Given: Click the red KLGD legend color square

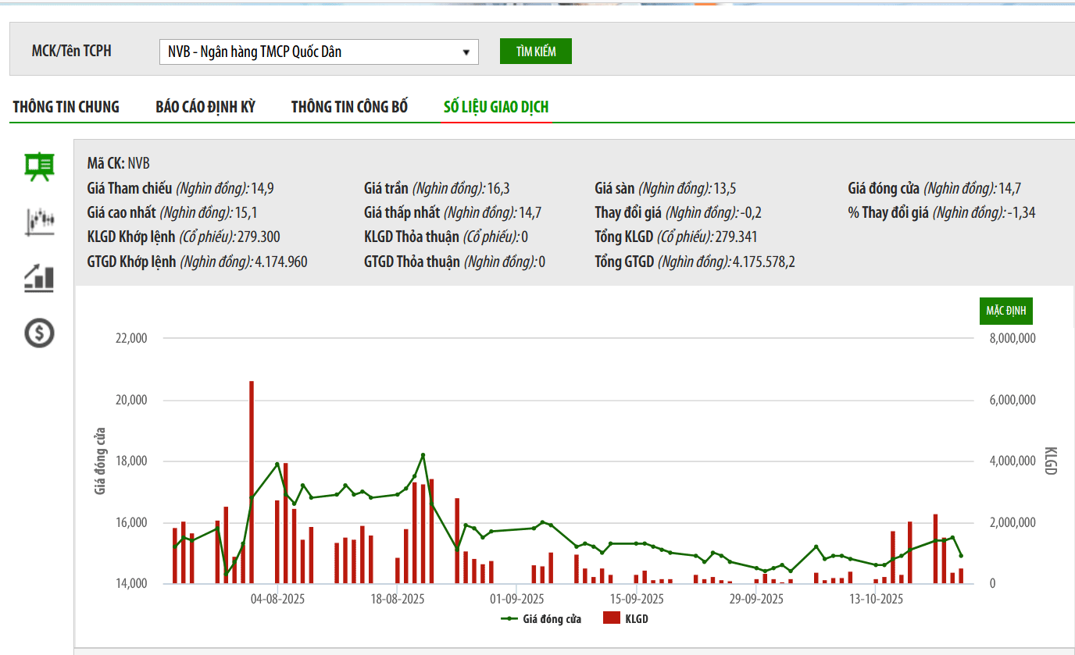Looking at the screenshot, I should pyautogui.click(x=612, y=619).
